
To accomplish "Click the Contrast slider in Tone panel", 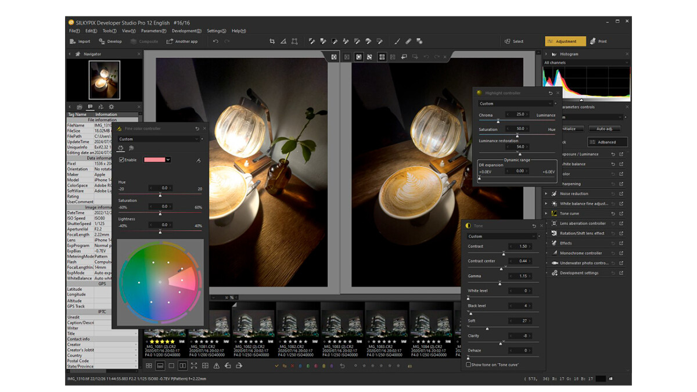I will [x=504, y=253].
